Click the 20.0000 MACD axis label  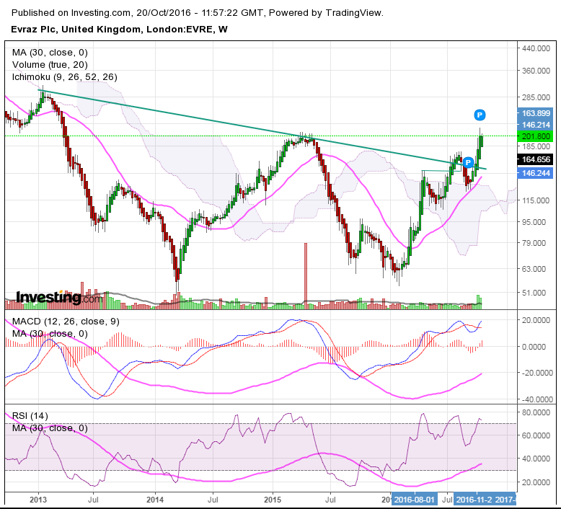pyautogui.click(x=536, y=320)
